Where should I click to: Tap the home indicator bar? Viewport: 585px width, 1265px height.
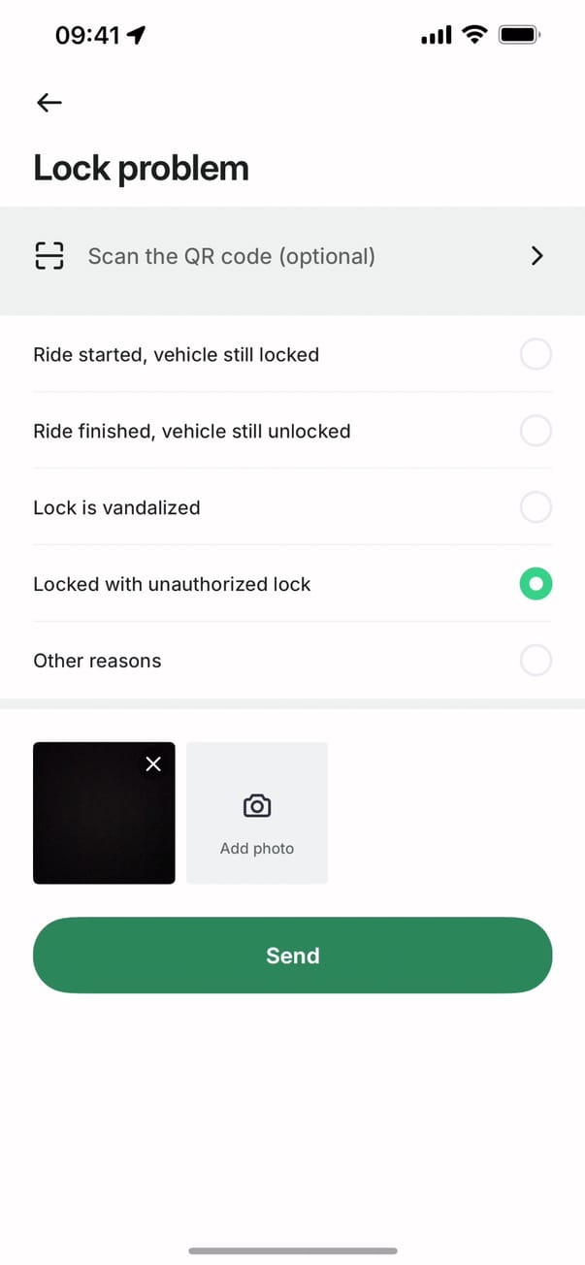click(x=292, y=1250)
